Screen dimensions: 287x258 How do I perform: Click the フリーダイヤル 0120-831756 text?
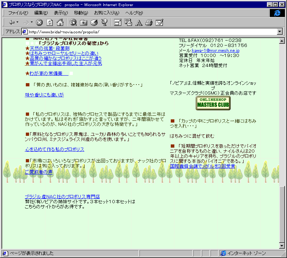point(213,46)
